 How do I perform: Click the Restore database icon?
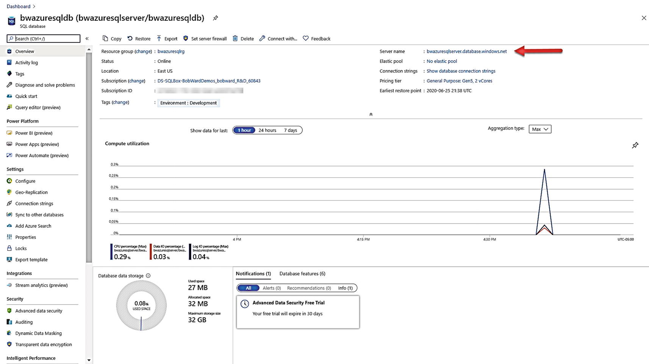pos(130,39)
